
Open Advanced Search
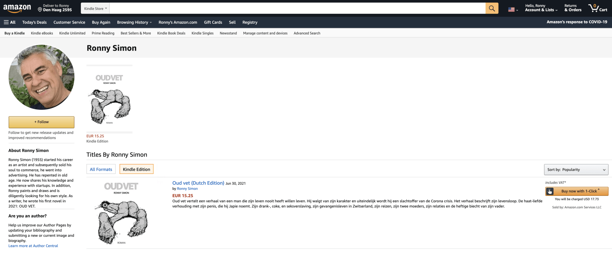click(x=307, y=33)
